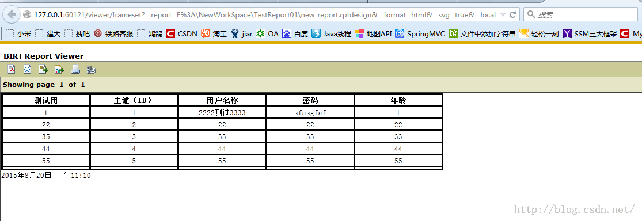The image size is (642, 221).
Task: Click the ID cell showing 3
Action: click(134, 137)
